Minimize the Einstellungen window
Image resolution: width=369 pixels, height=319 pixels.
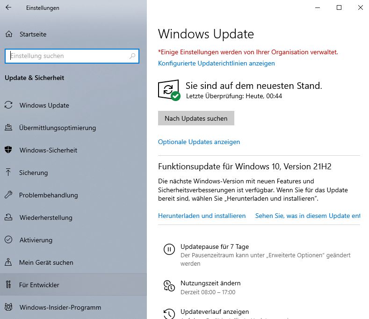point(318,7)
